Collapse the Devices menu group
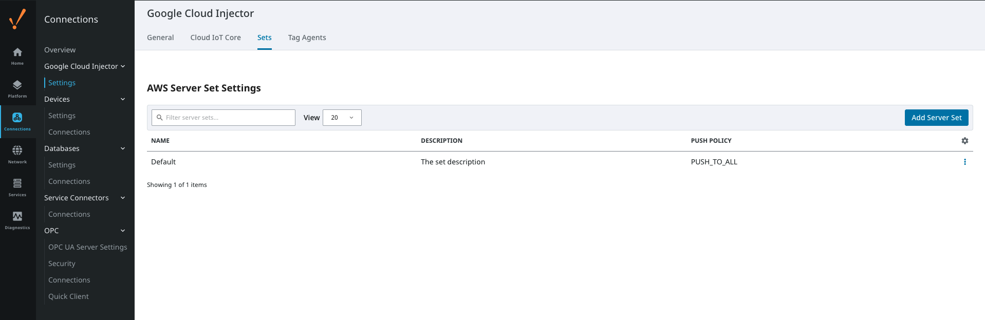This screenshot has width=985, height=320. tap(123, 99)
